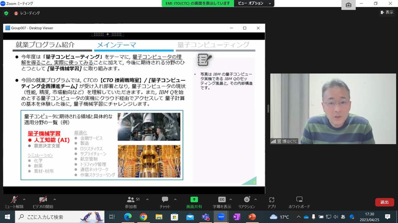Click the red 量子機械学習 heading
398x223 pixels.
pyautogui.click(x=44, y=133)
